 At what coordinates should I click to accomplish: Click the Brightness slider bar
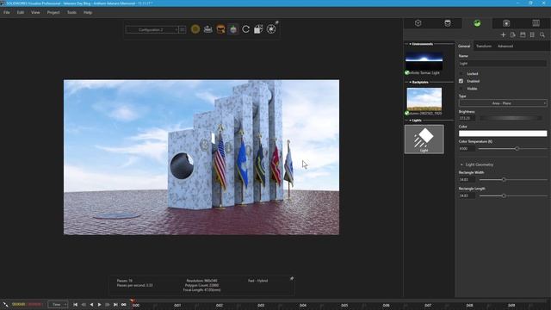511,119
